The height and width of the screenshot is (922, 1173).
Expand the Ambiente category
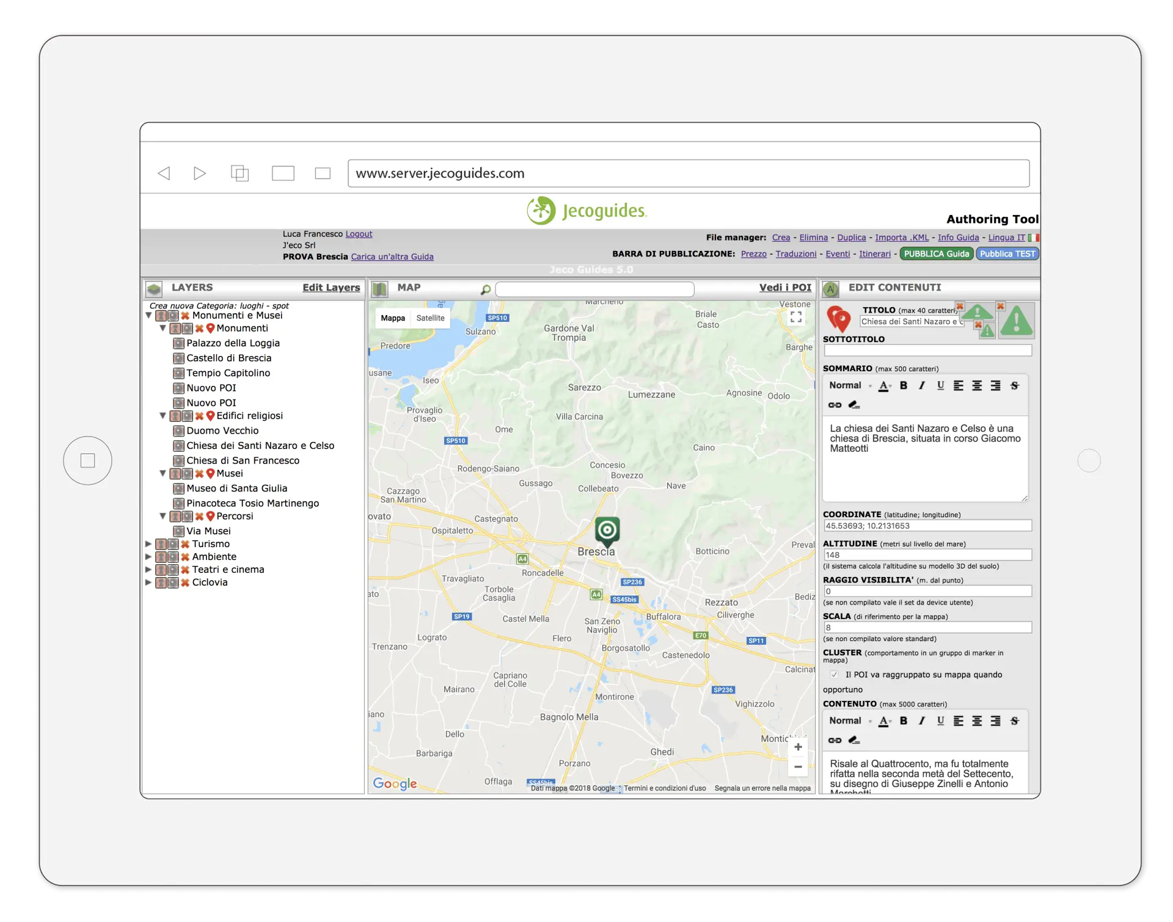tap(148, 557)
